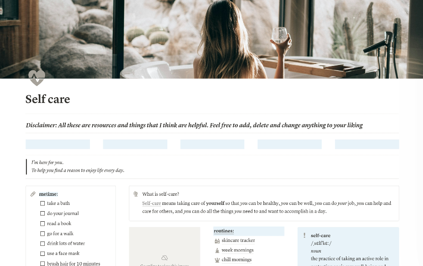Tick the use a face mask checkbox
This screenshot has width=423, height=266.
[42, 253]
